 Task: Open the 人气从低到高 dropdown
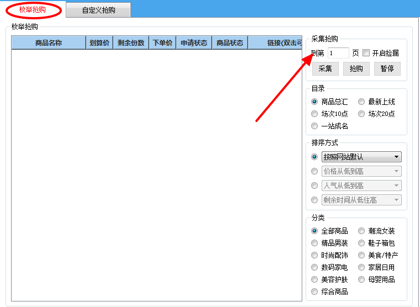[x=361, y=186]
